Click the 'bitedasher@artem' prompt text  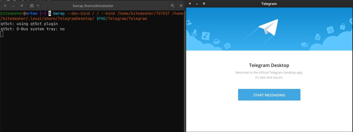[19, 13]
